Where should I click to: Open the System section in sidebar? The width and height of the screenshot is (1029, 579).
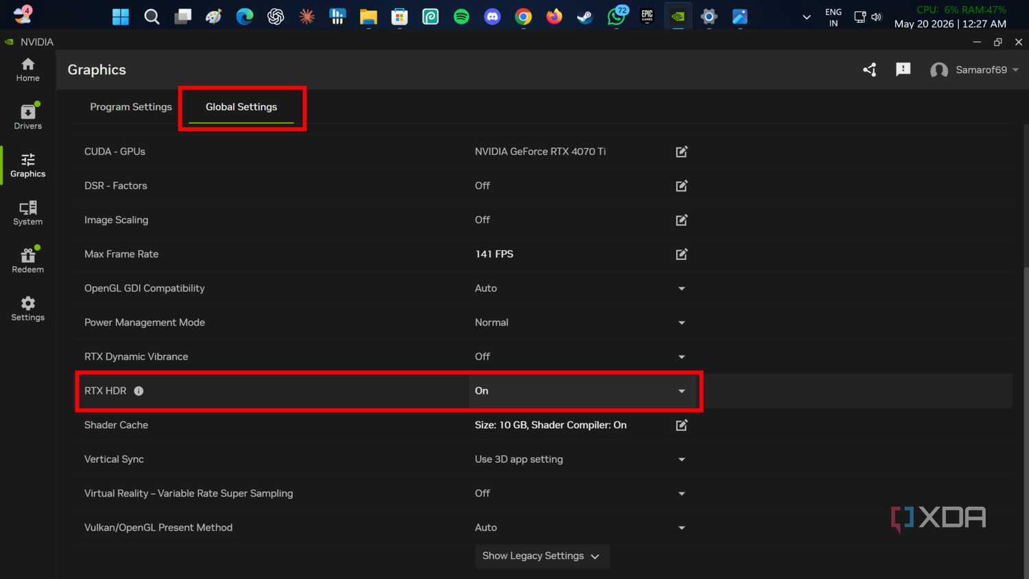(x=27, y=213)
